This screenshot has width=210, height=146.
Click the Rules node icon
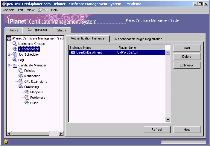(x=27, y=103)
